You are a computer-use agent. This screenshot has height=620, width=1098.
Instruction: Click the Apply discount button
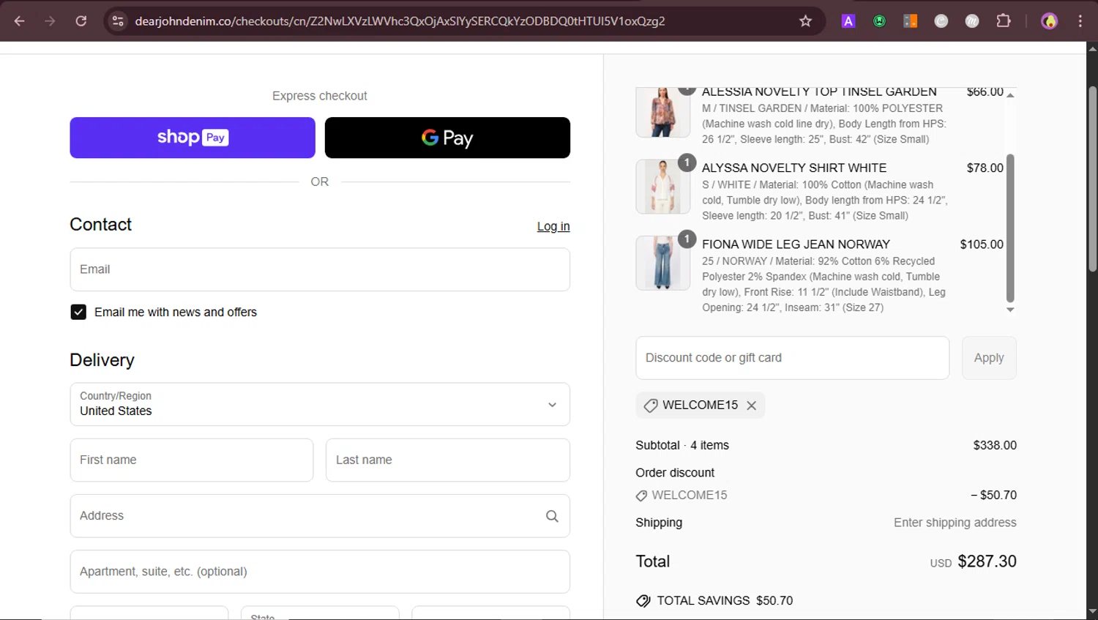(x=989, y=358)
